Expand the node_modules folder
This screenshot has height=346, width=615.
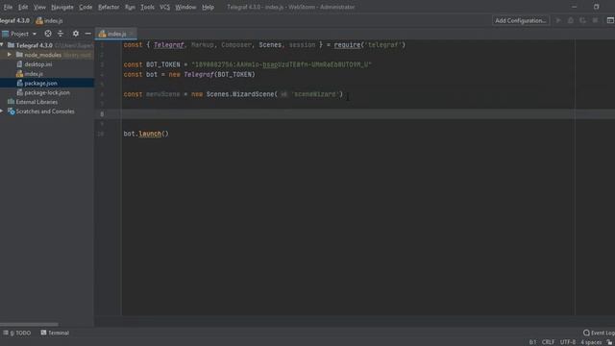coord(10,55)
